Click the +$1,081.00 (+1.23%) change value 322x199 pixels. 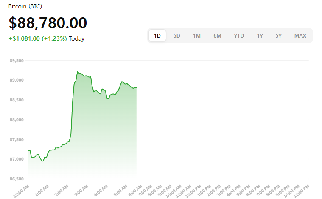click(x=38, y=39)
